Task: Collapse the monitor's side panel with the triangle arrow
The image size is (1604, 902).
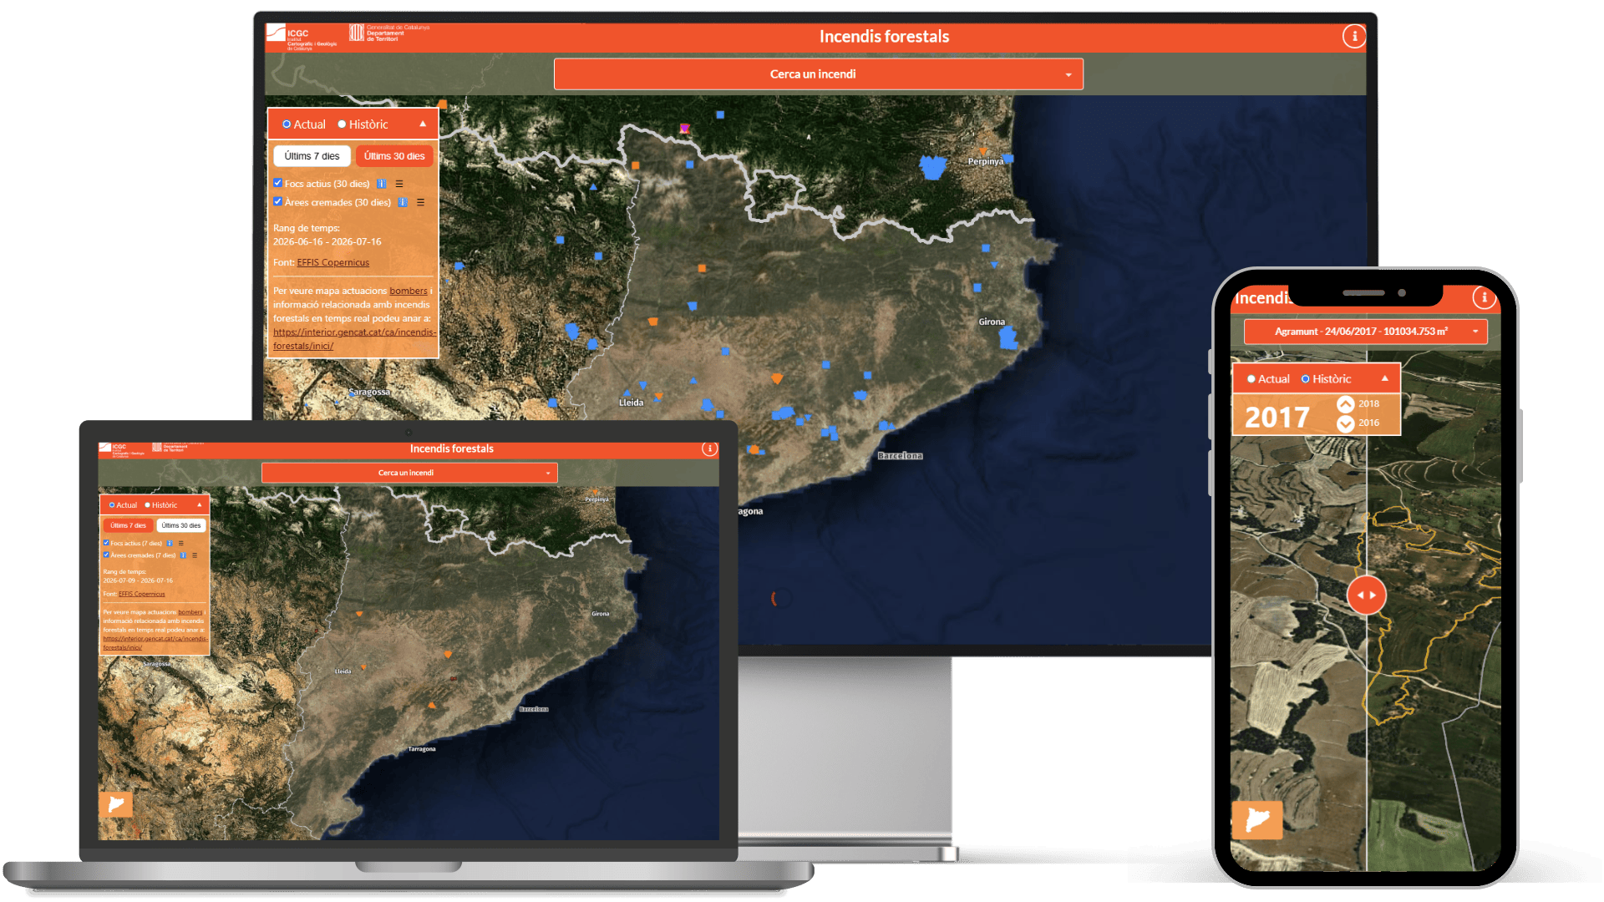Action: [x=423, y=124]
